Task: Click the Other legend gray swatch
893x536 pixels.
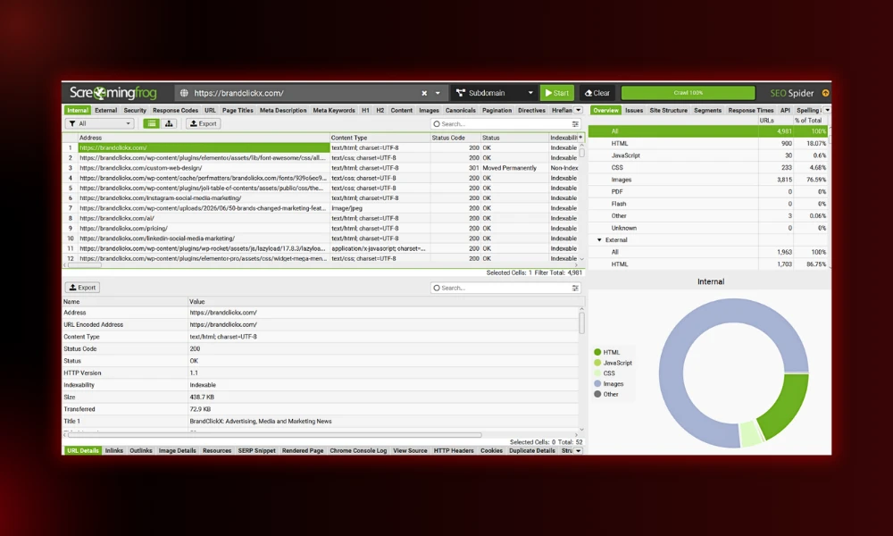Action: pos(597,394)
